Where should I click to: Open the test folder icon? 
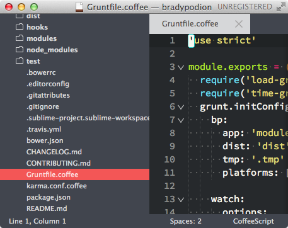[20, 61]
